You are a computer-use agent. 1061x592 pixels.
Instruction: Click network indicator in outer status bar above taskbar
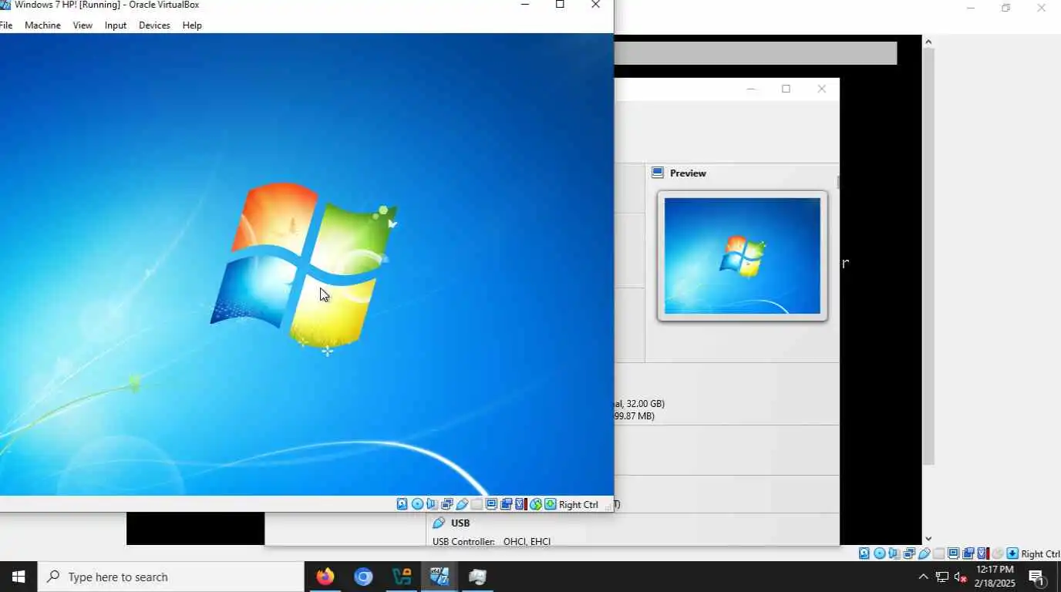(909, 553)
